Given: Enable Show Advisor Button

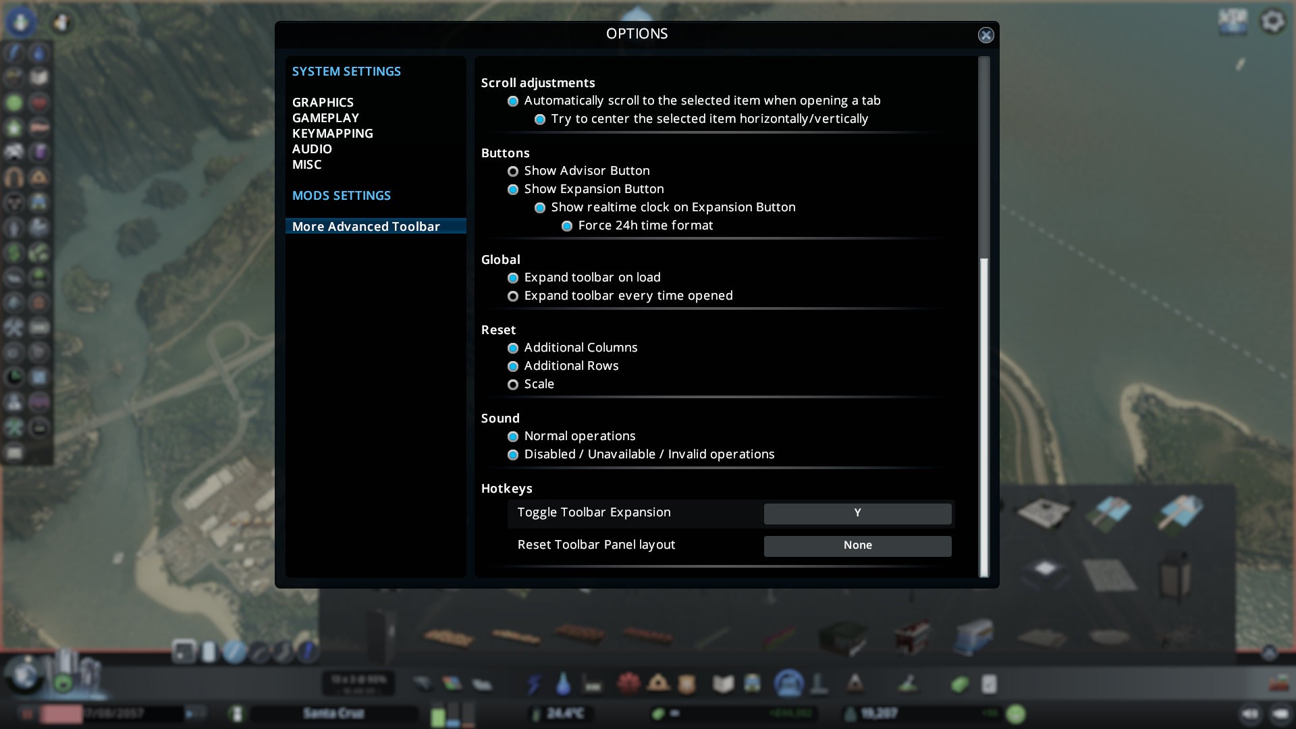Looking at the screenshot, I should [513, 171].
